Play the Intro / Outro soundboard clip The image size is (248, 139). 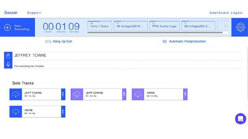pos(100,26)
